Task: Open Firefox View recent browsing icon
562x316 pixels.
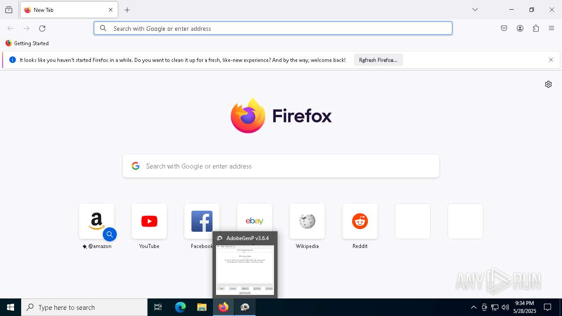Action: pyautogui.click(x=9, y=10)
